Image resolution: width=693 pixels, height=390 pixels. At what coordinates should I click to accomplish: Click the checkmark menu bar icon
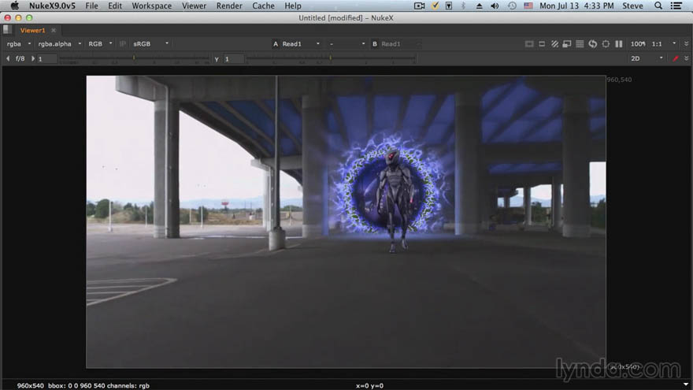pyautogui.click(x=435, y=6)
